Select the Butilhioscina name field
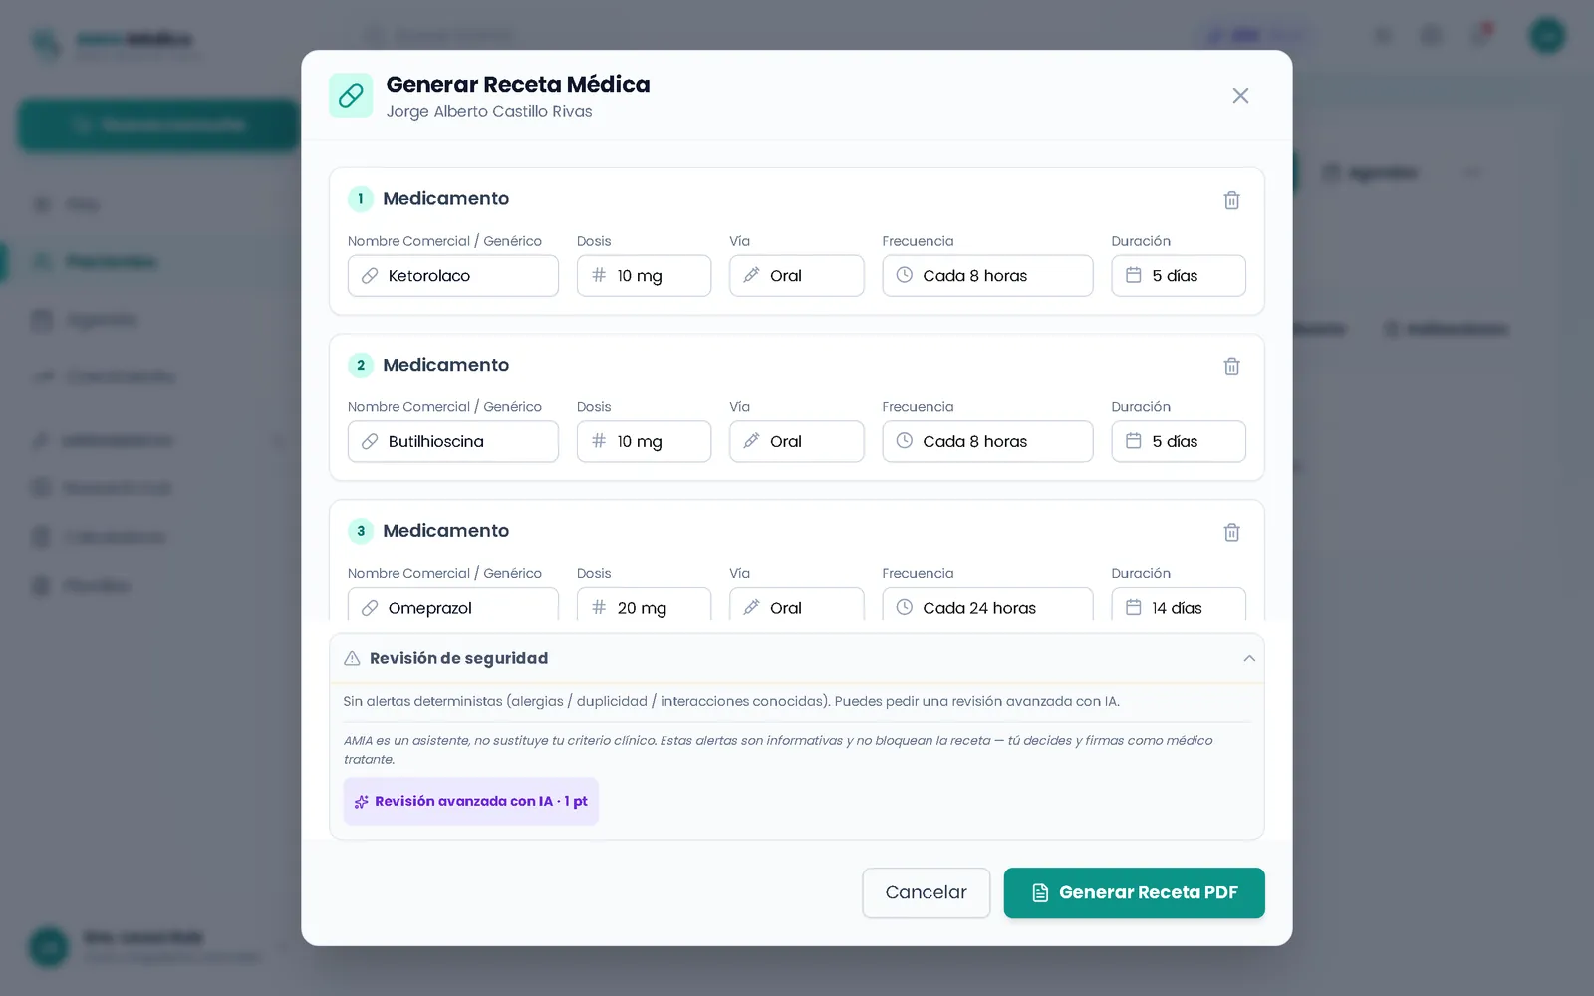The image size is (1594, 996). coord(453,441)
